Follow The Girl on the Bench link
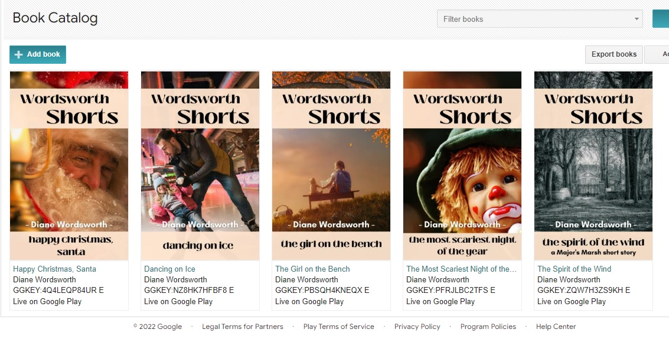The image size is (669, 339). 312,269
